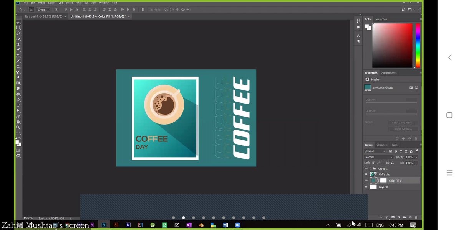Toggle visibility of the Coffe day layer
The width and height of the screenshot is (461, 230).
pyautogui.click(x=366, y=174)
